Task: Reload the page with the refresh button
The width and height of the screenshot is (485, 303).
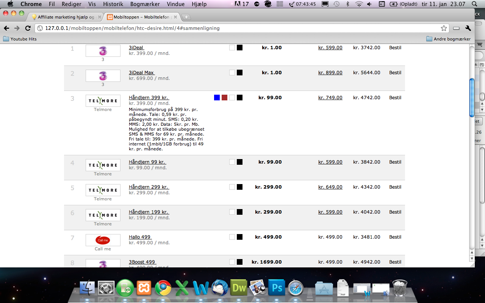Action: tap(28, 28)
